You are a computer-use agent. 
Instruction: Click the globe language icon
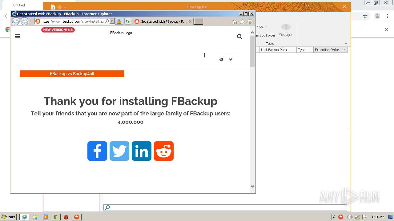click(221, 60)
